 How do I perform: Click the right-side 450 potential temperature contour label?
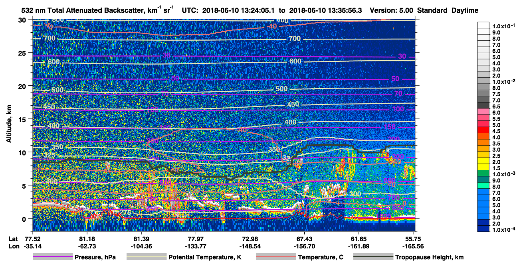click(x=293, y=104)
